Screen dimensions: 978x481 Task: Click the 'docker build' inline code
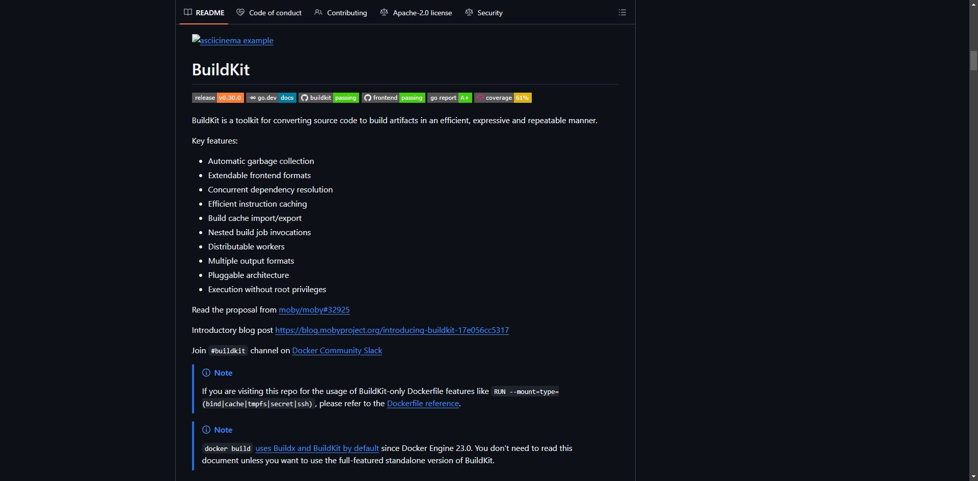click(228, 448)
